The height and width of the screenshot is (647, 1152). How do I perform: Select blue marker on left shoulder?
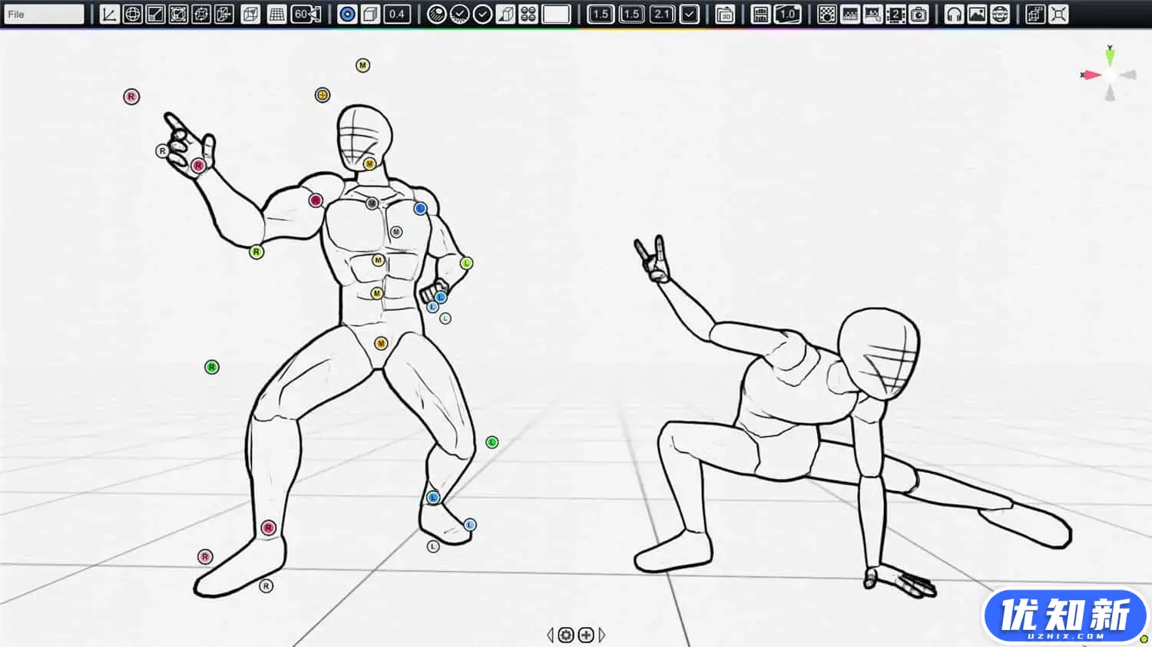(420, 209)
